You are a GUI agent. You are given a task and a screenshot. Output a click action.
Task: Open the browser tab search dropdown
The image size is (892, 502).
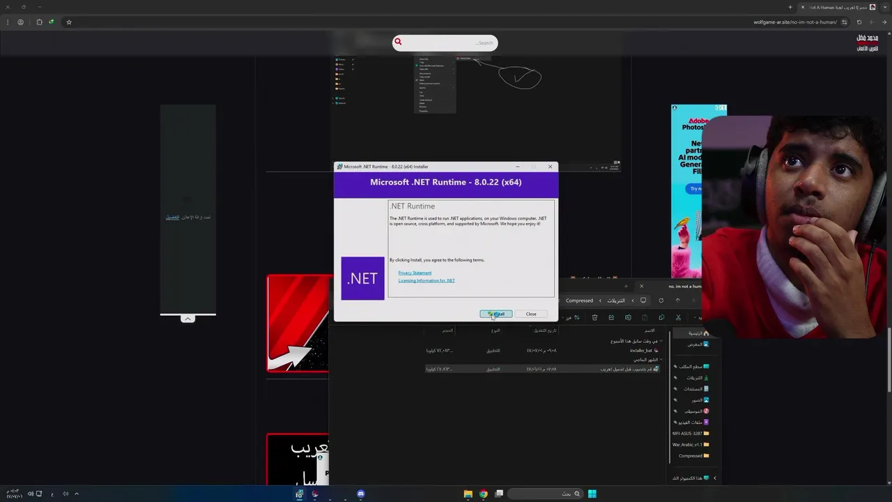click(885, 7)
